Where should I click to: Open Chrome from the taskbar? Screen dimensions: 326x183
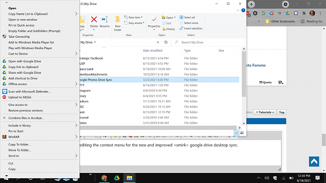coord(104,178)
